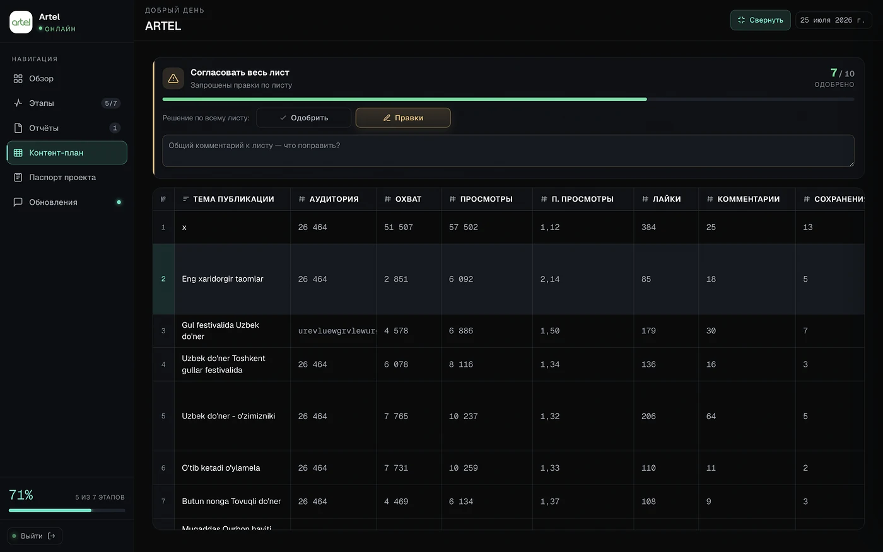Click the Просмотры column hash icon
The height and width of the screenshot is (552, 883).
[x=453, y=199]
